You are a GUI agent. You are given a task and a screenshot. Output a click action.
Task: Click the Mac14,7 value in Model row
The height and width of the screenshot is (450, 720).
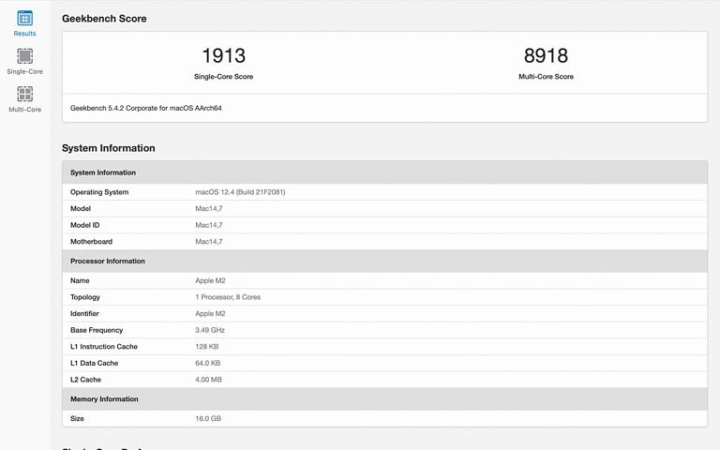point(209,208)
